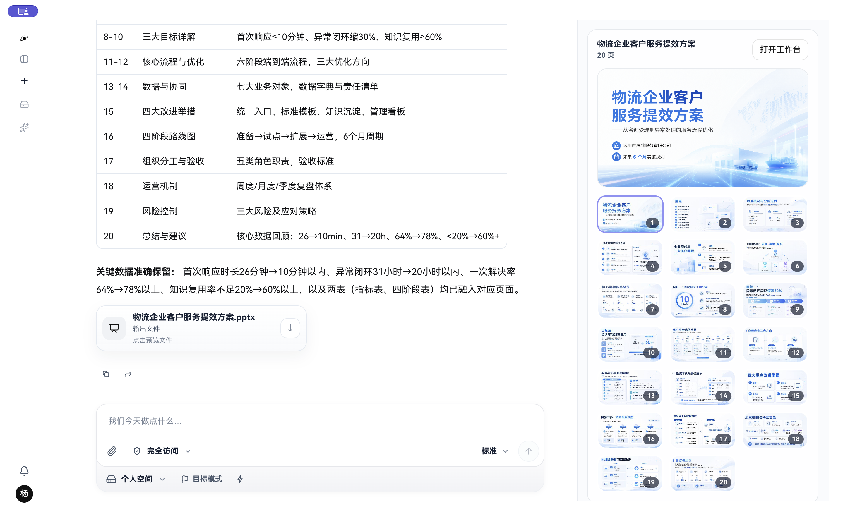The height and width of the screenshot is (512, 843).
Task: Select slide thumbnail 20 总结与建议
Action: click(702, 473)
